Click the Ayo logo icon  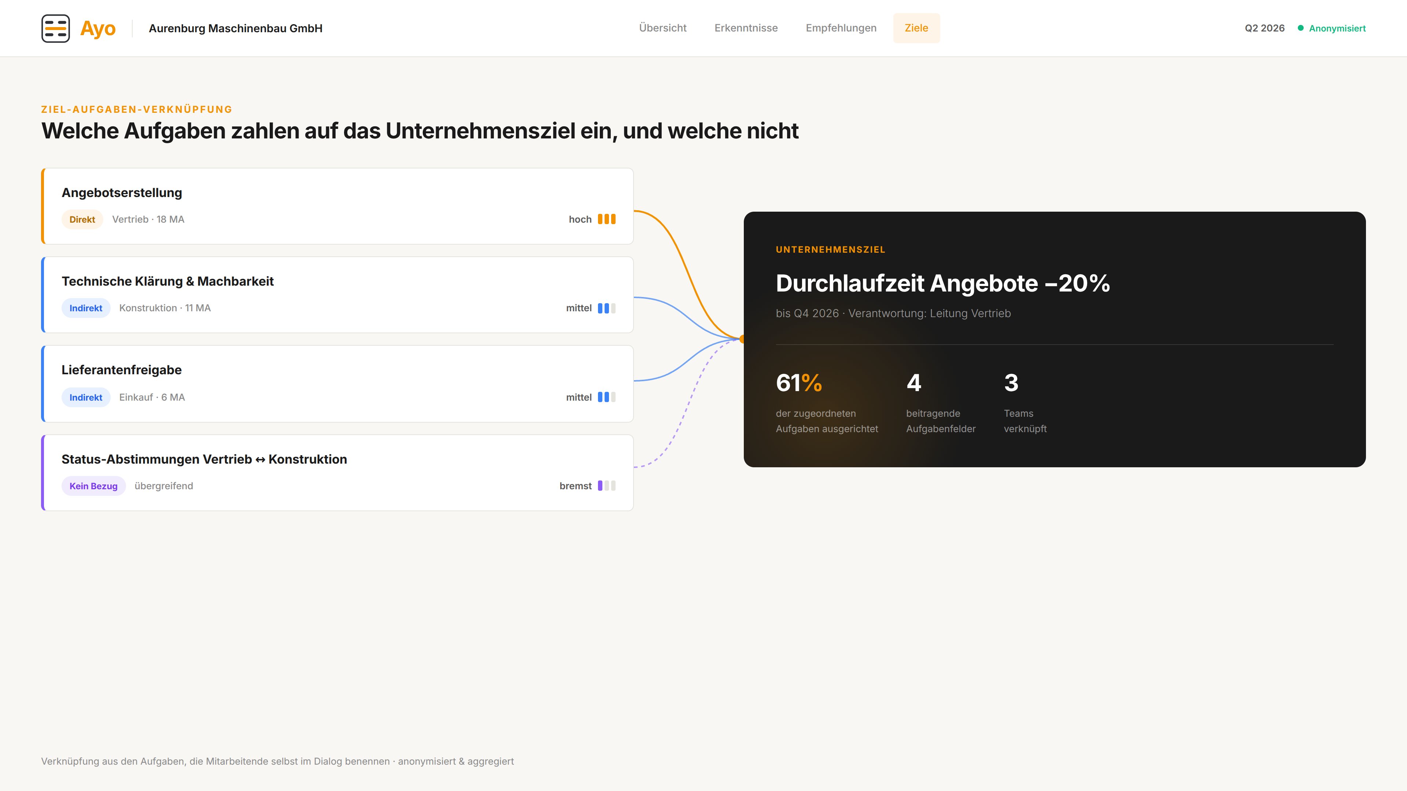pos(56,29)
